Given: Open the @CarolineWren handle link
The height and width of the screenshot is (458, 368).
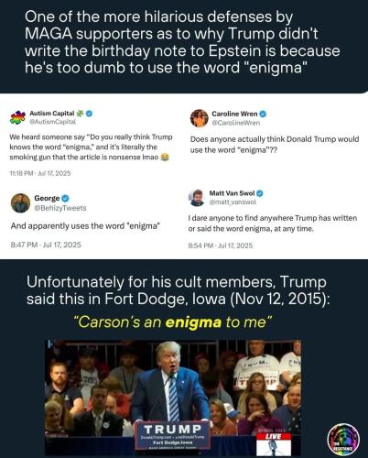Looking at the screenshot, I should click(236, 123).
